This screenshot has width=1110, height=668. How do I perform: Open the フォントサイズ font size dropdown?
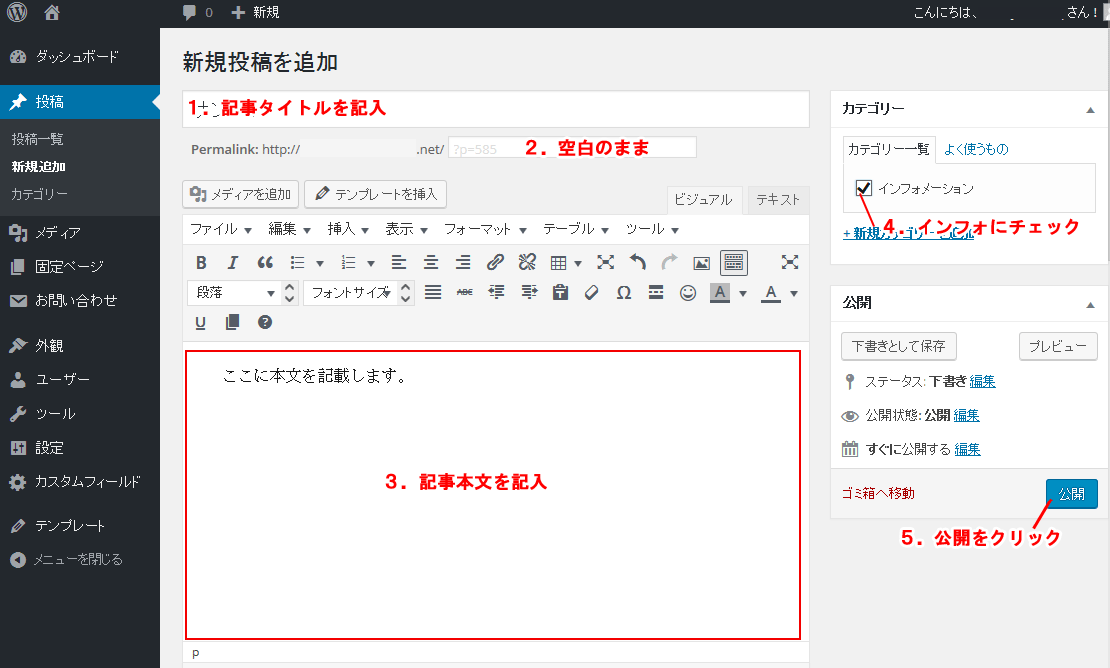coord(349,293)
